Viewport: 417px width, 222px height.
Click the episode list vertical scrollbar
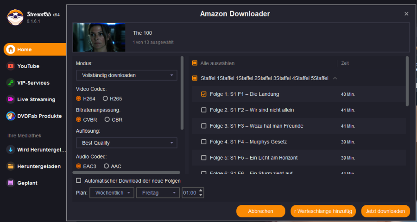pos(407,81)
